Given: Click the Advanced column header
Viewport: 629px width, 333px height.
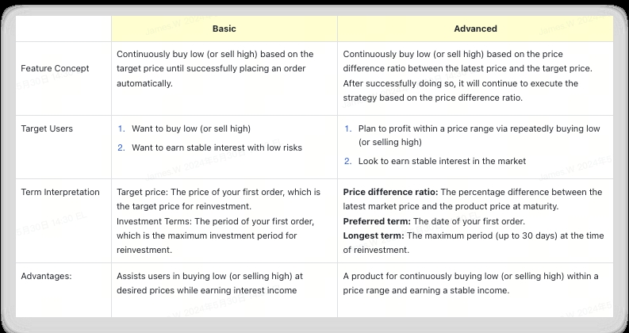Looking at the screenshot, I should pos(475,29).
